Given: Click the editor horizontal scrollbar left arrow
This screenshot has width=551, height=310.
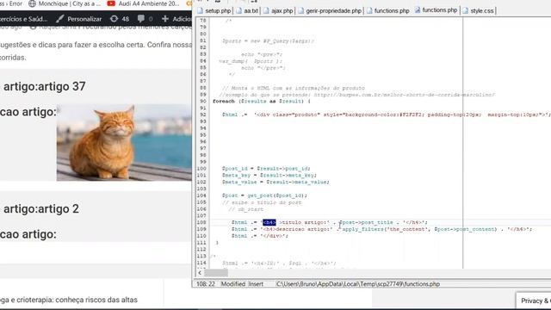Looking at the screenshot, I should tap(200, 273).
